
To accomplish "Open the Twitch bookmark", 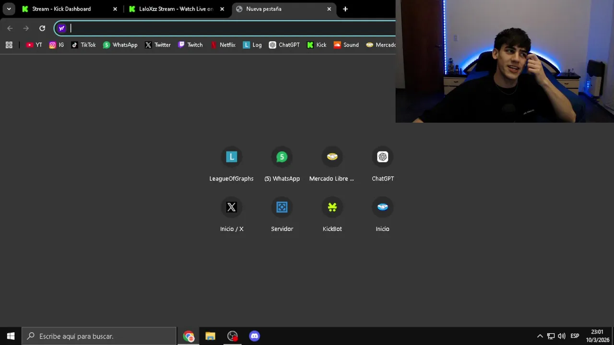I will point(190,45).
